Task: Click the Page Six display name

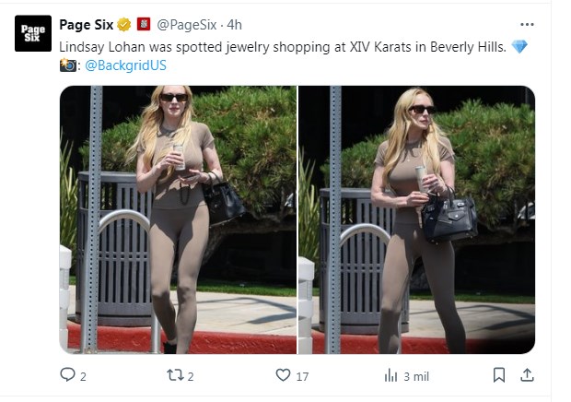Action: 87,25
